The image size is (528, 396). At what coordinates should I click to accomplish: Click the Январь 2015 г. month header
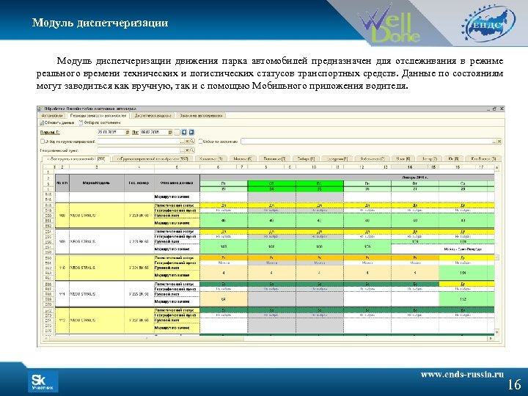coord(414,177)
